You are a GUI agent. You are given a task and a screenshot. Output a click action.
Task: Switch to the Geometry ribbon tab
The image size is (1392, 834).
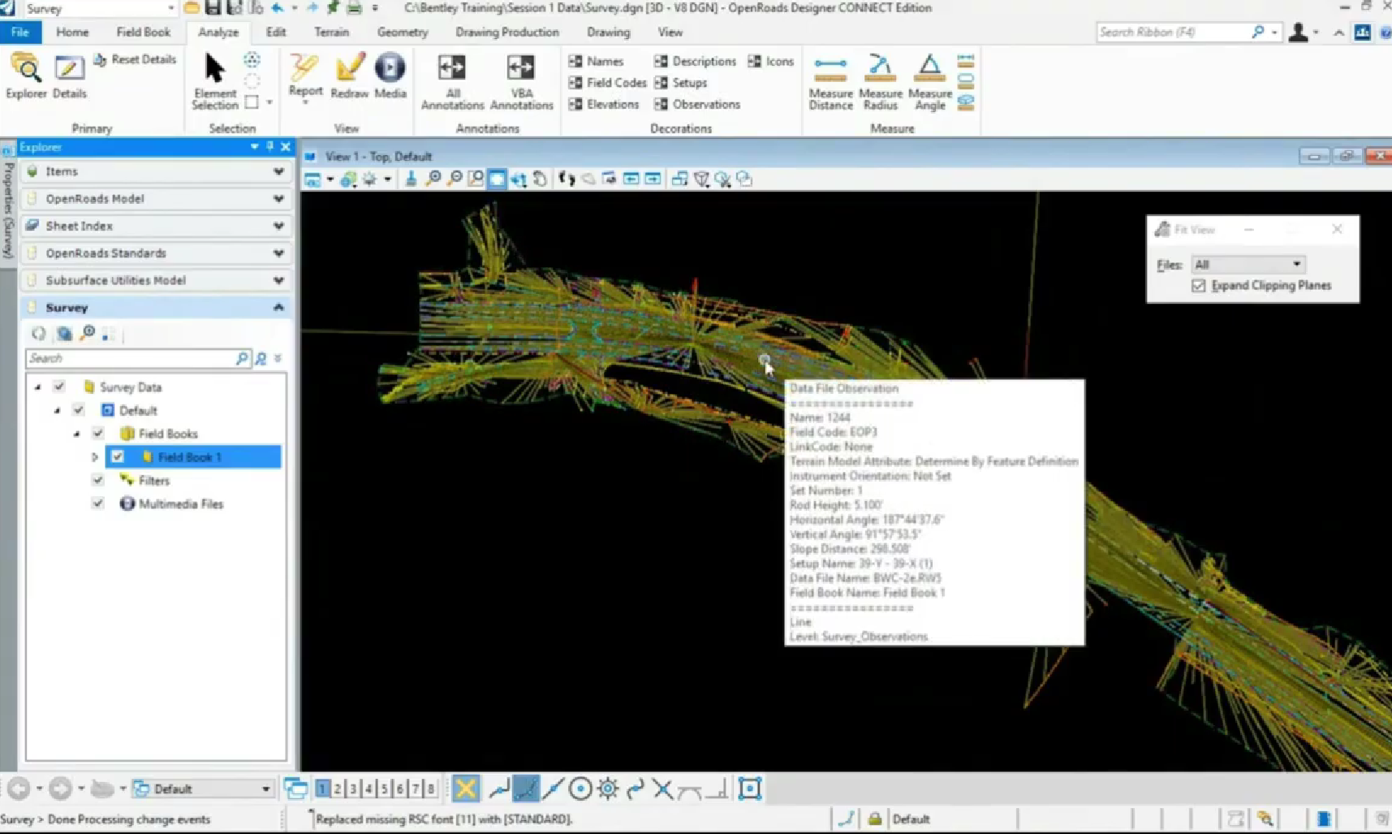point(403,32)
